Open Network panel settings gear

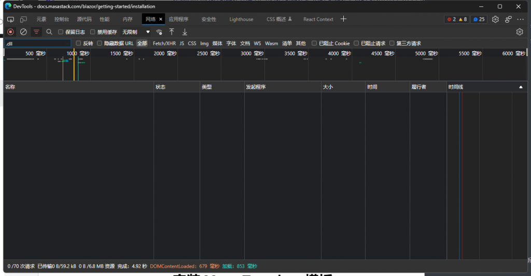coord(520,32)
